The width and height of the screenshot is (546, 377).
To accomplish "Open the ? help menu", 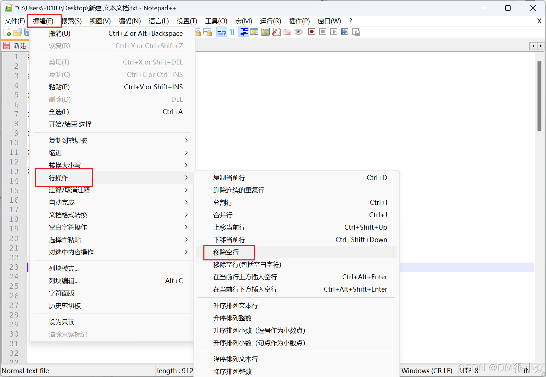I will [x=350, y=21].
